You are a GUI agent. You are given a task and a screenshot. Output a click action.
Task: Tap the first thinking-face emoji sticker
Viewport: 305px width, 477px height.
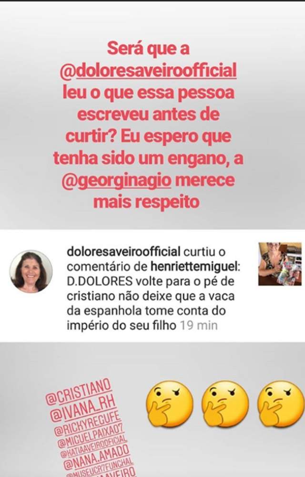point(170,404)
